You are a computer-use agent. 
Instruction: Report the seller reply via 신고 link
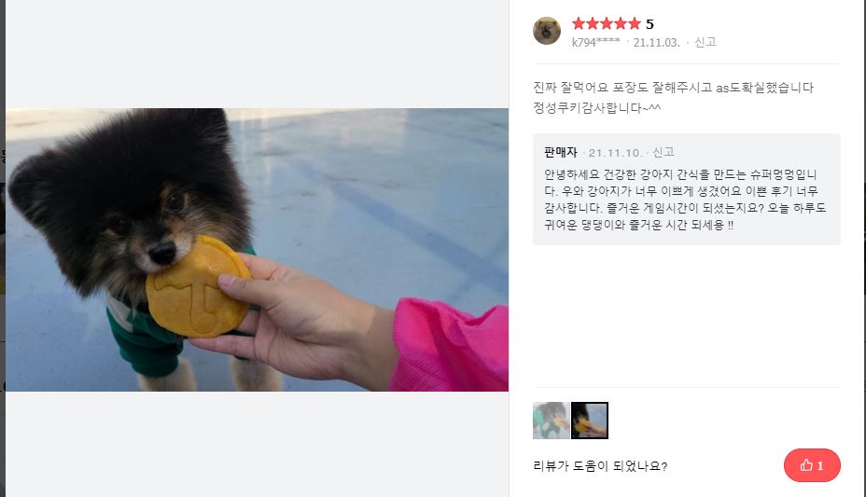[663, 152]
